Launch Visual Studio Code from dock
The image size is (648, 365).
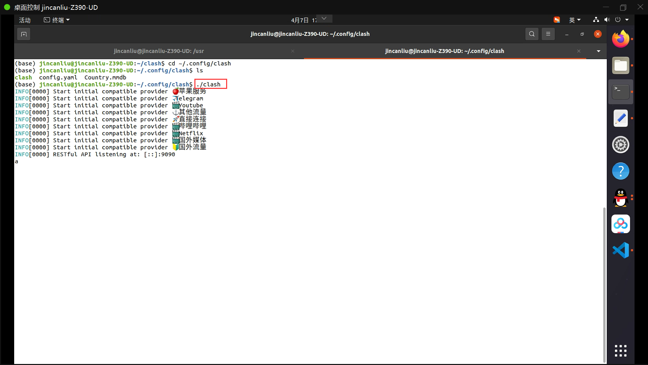coord(620,250)
